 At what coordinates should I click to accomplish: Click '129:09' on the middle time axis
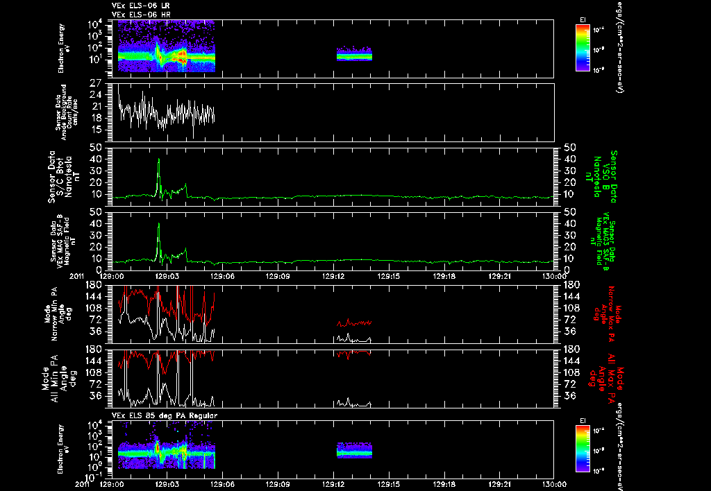pos(278,276)
